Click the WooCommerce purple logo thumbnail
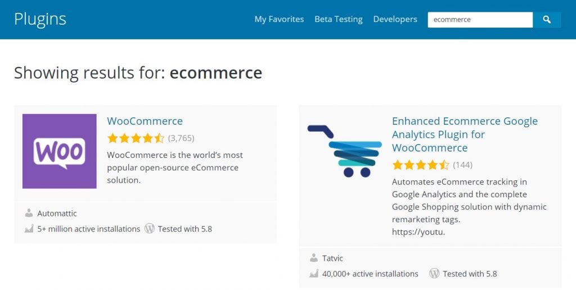The image size is (576, 290). pyautogui.click(x=59, y=151)
